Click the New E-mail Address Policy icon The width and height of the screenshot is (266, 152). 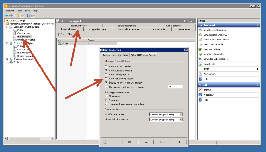[200, 40]
